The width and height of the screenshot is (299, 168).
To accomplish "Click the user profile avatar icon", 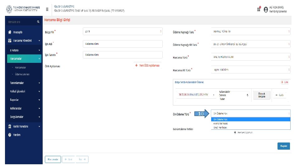I will click(x=266, y=10).
